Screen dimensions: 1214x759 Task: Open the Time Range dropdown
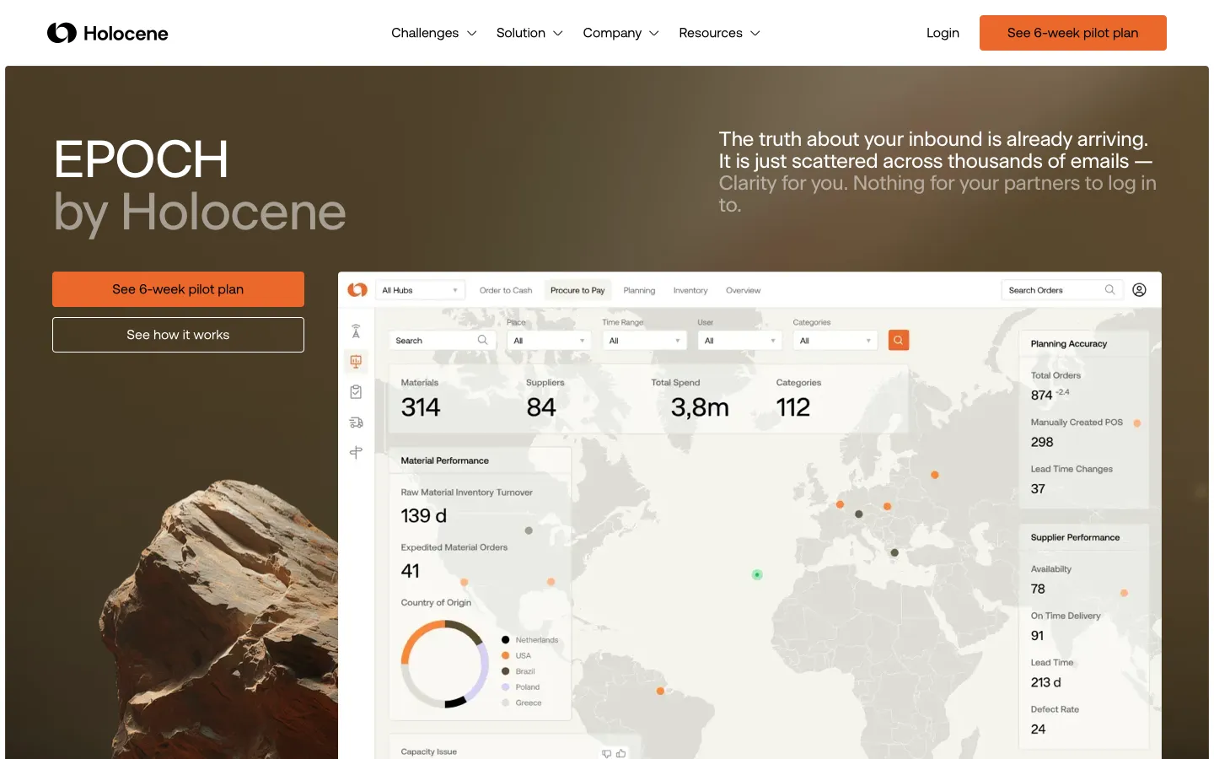click(644, 341)
